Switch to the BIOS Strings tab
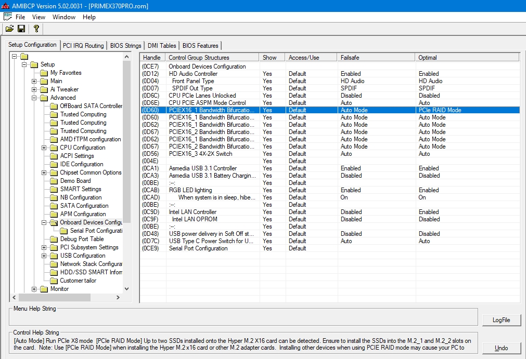This screenshot has width=526, height=359. (x=126, y=46)
